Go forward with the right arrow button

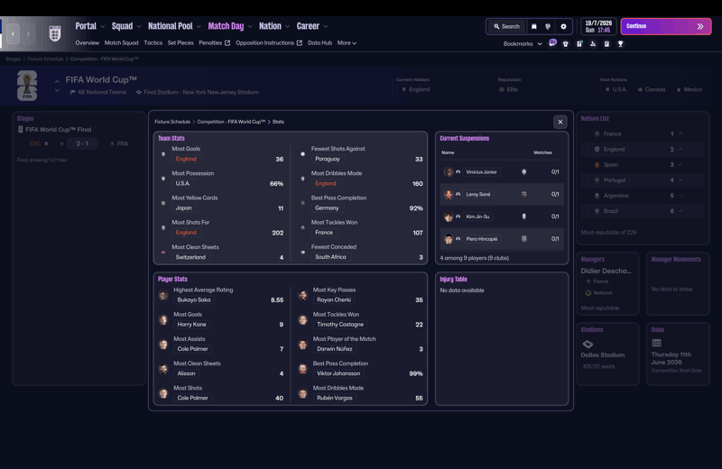tap(28, 33)
